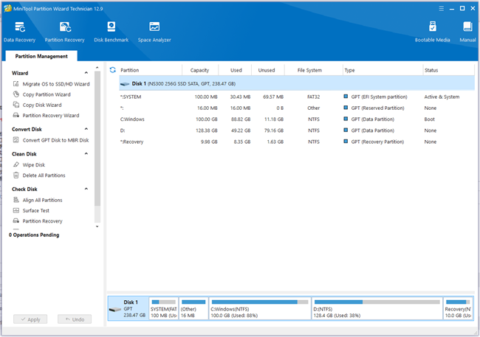Click the Reserved Partition type icon
Viewport: 480px width, 337px height.
(346, 108)
